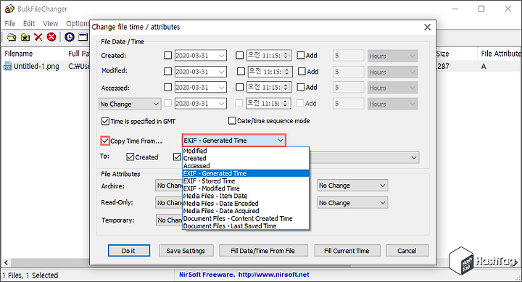Screen dimensions: 522x282
Task: Choose Media Files - Item Date option
Action: [x=246, y=196]
